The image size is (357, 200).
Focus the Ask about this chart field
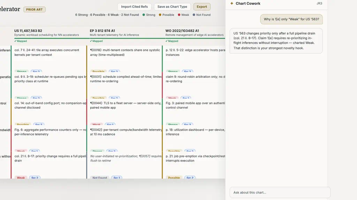point(280,192)
